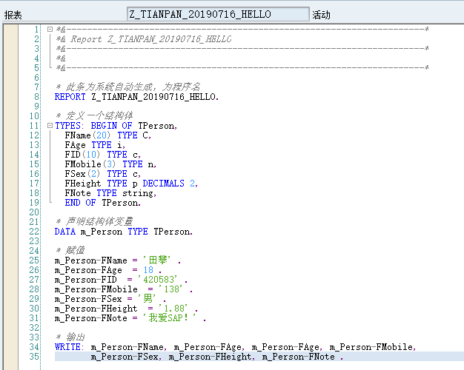
Task: Click the comment '输出' on line 33
Action: coord(70,337)
